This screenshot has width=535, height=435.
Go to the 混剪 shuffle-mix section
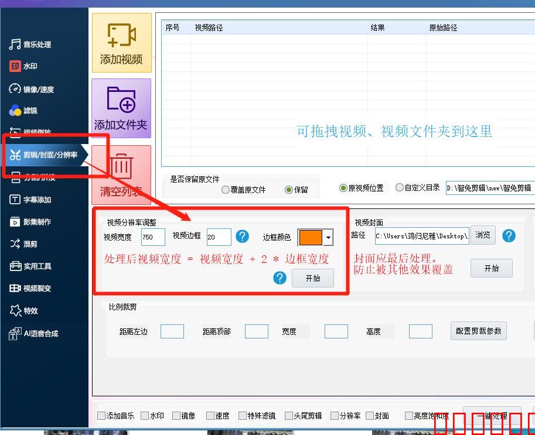pyautogui.click(x=23, y=244)
